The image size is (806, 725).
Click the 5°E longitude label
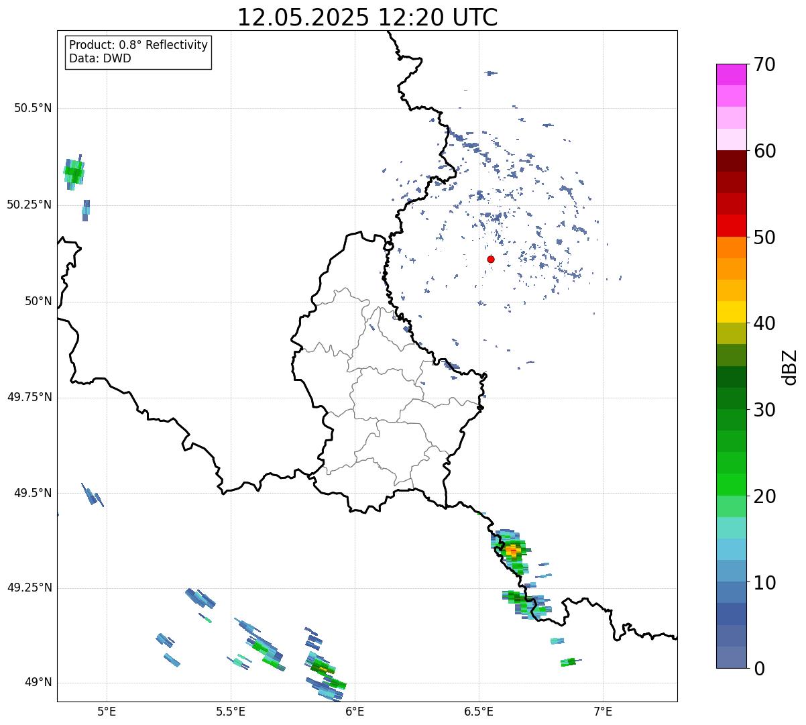(107, 712)
